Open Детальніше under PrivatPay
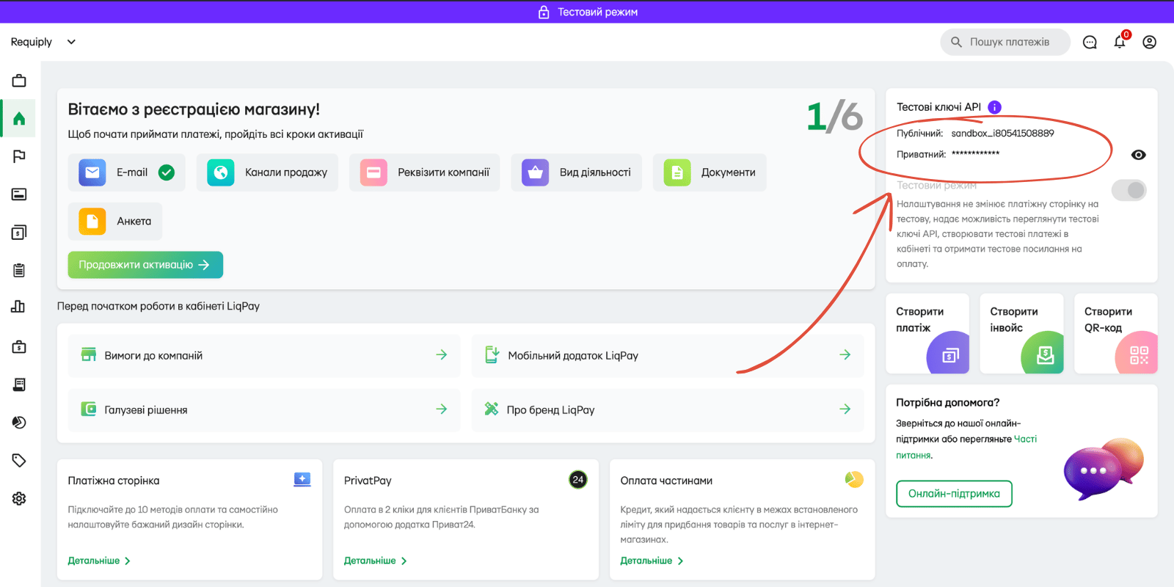 [376, 561]
